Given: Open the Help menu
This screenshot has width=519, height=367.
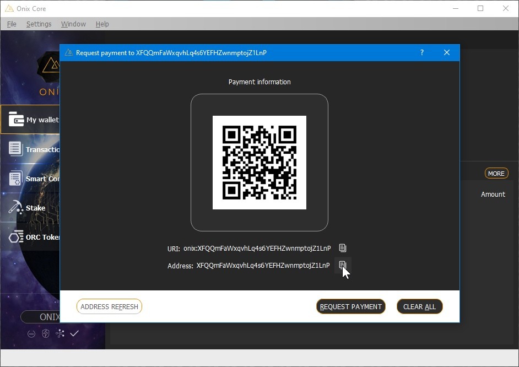Looking at the screenshot, I should click(102, 24).
